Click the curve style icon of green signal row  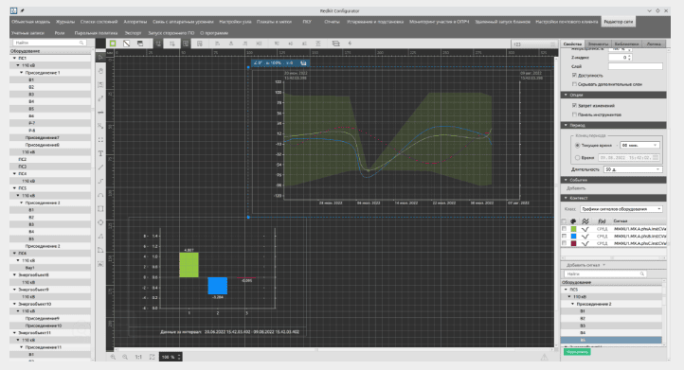point(585,229)
